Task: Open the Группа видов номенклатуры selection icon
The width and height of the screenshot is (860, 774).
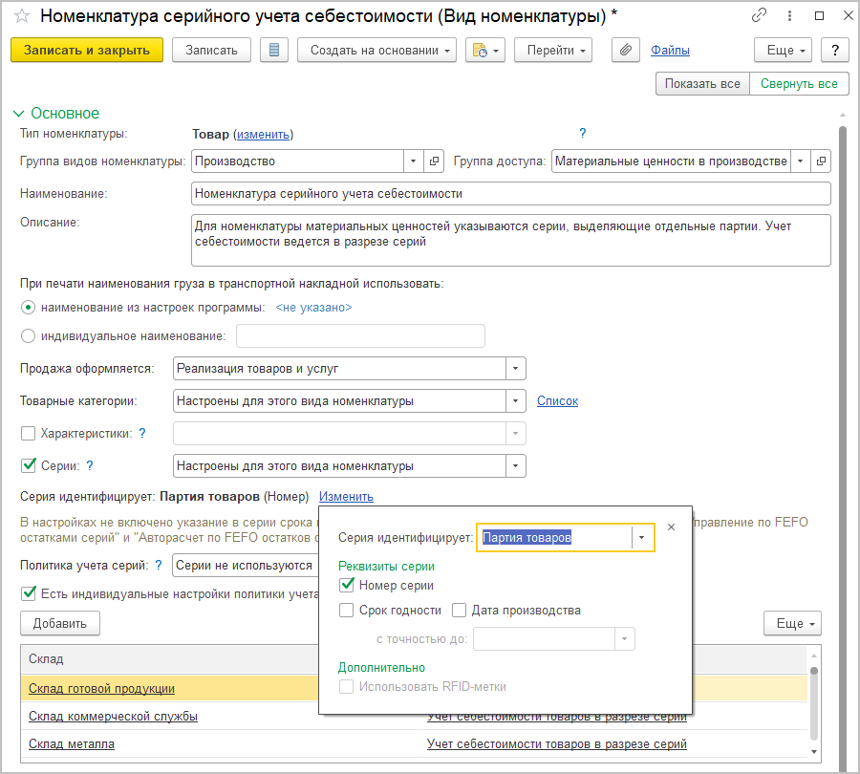Action: pos(434,161)
